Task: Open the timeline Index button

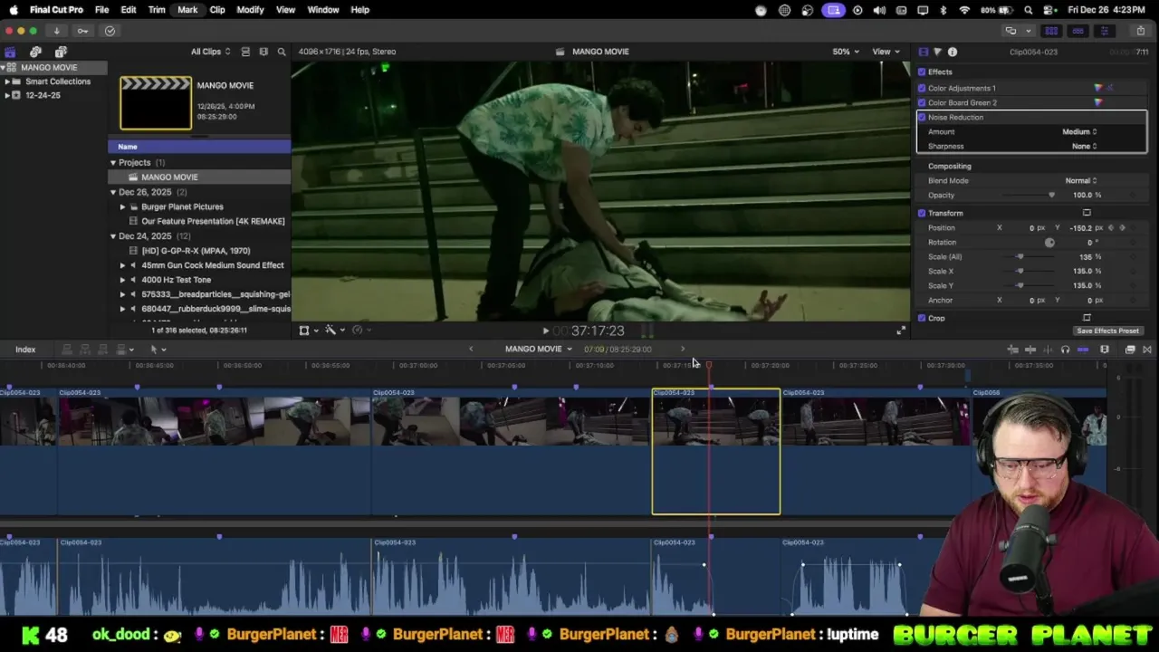Action: (x=25, y=350)
